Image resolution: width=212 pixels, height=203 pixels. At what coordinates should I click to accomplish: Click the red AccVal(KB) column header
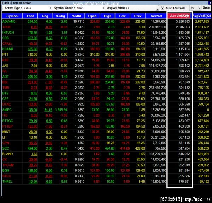[179, 16]
